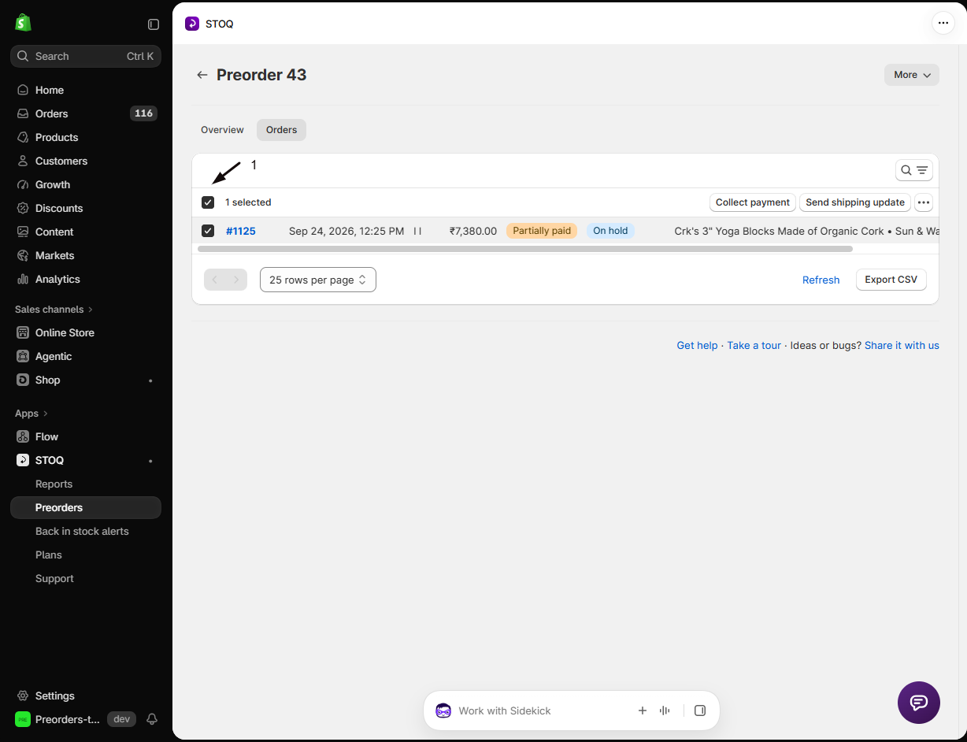Click the Agentic channel icon
967x742 pixels.
tap(23, 356)
